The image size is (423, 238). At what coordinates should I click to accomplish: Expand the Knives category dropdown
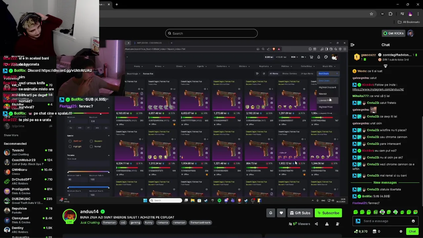point(160,66)
